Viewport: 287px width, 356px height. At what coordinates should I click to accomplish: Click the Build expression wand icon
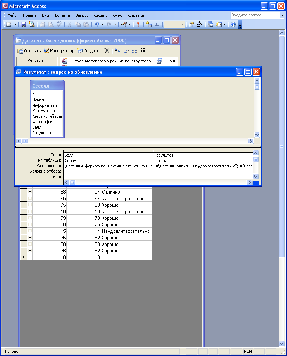coord(200,24)
